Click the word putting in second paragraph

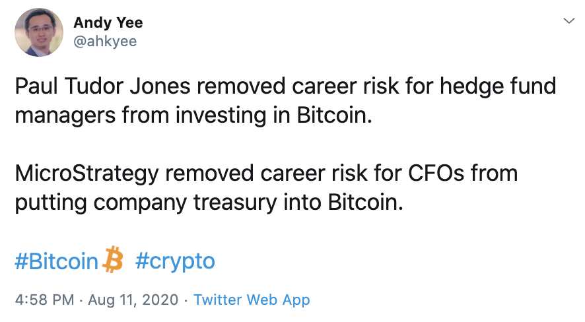pyautogui.click(x=51, y=203)
